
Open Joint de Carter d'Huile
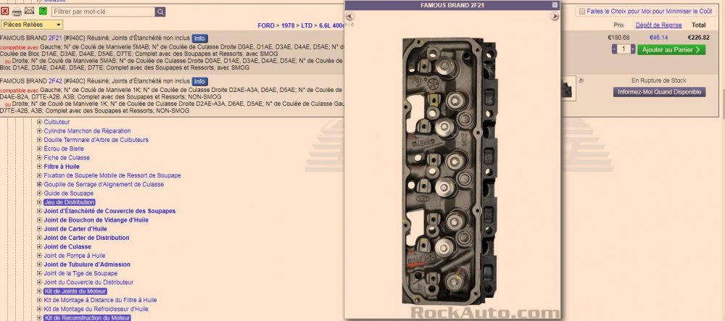coord(75,229)
